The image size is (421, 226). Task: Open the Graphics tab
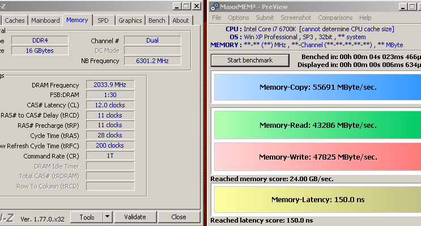pyautogui.click(x=130, y=20)
